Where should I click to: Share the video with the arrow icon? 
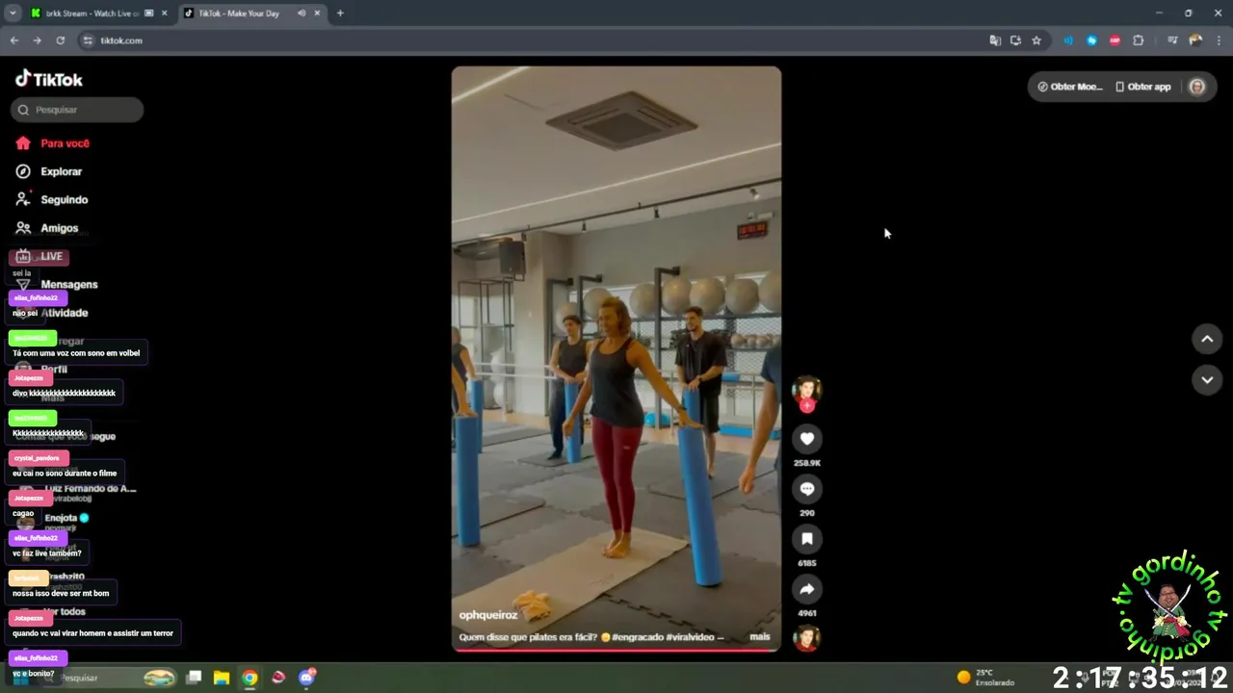click(807, 589)
